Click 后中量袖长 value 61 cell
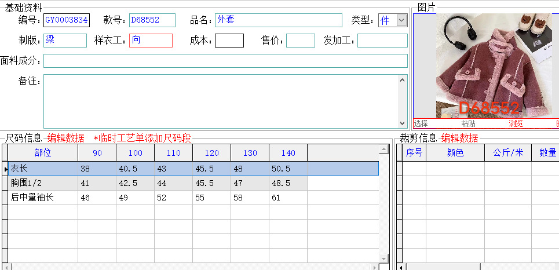559x270 pixels. tap(288, 198)
